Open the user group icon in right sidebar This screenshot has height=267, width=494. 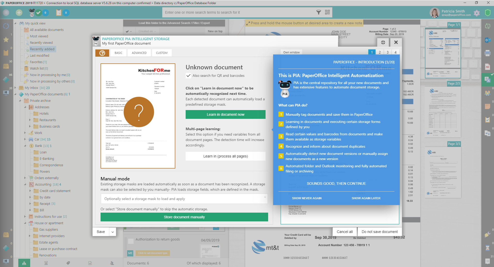[x=488, y=93]
